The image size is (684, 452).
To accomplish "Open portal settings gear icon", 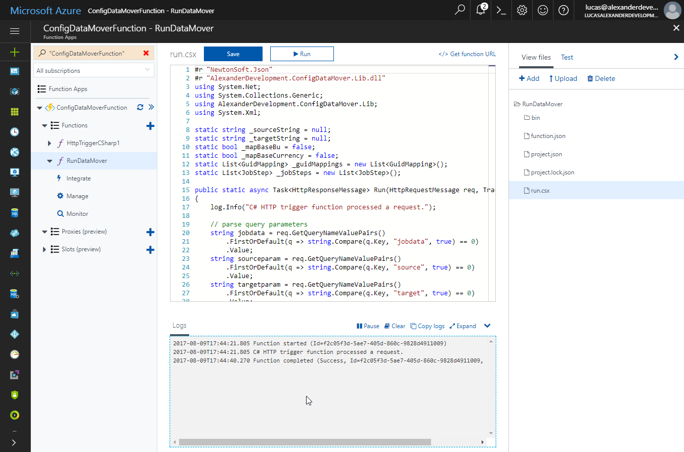I will [x=522, y=10].
